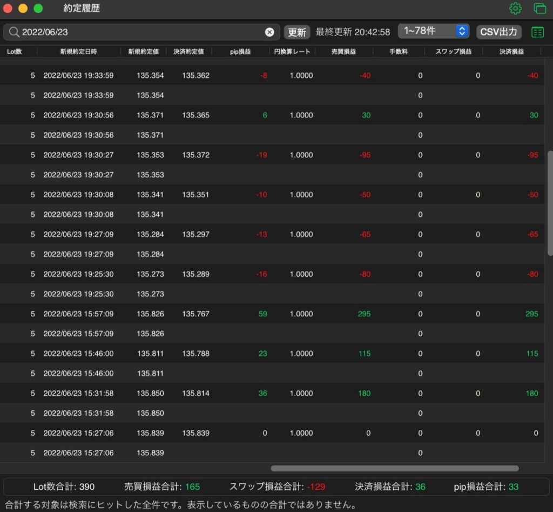Screen dimensions: 553x512
Task: Click the column display table icon
Action: point(537,32)
